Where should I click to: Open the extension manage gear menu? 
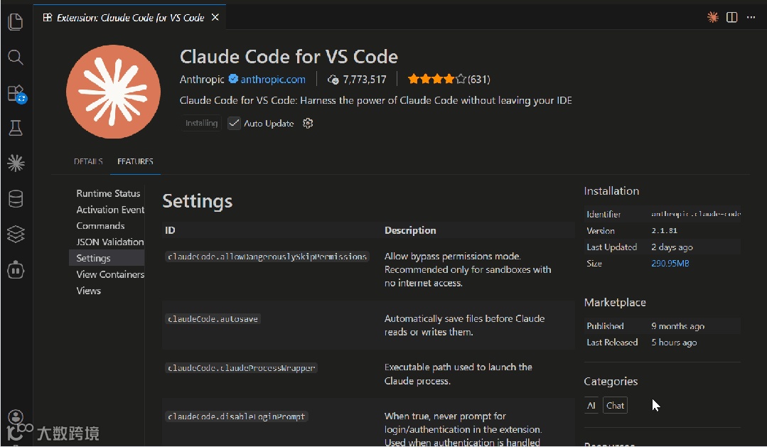pyautogui.click(x=308, y=124)
